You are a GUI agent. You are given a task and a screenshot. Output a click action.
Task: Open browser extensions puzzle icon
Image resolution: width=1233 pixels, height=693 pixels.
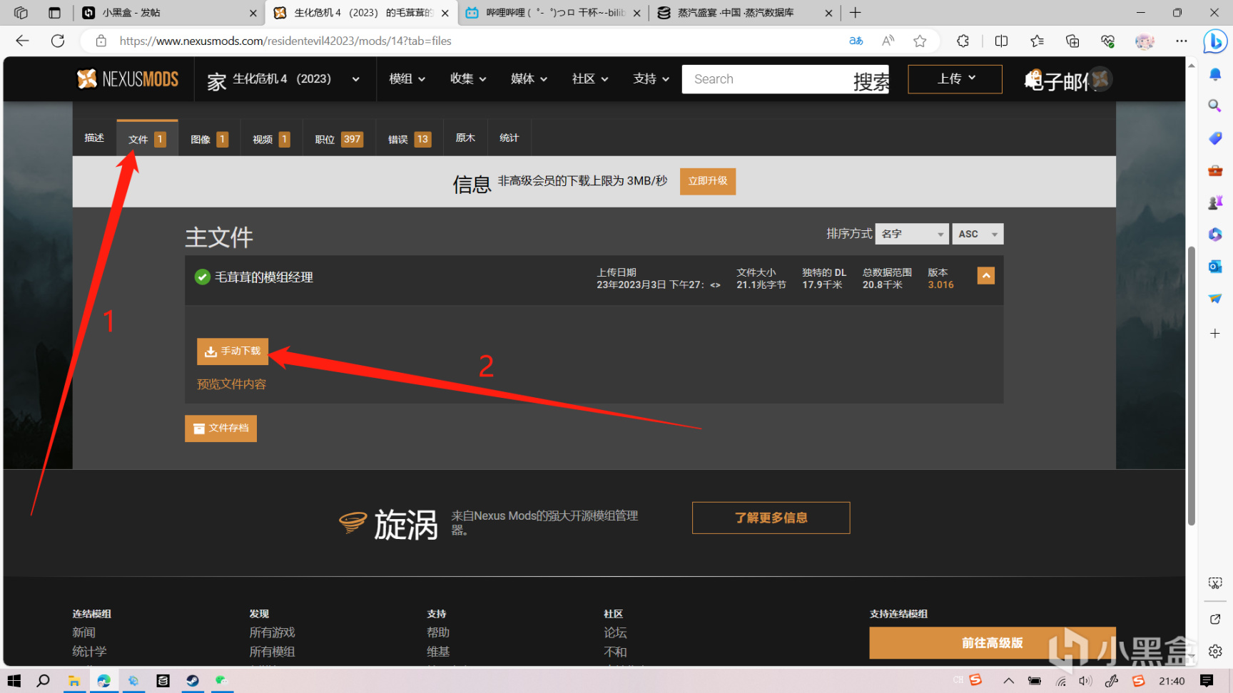pyautogui.click(x=963, y=41)
